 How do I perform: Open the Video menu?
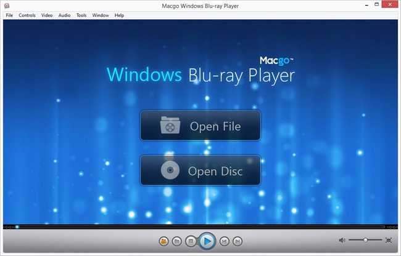tap(47, 15)
